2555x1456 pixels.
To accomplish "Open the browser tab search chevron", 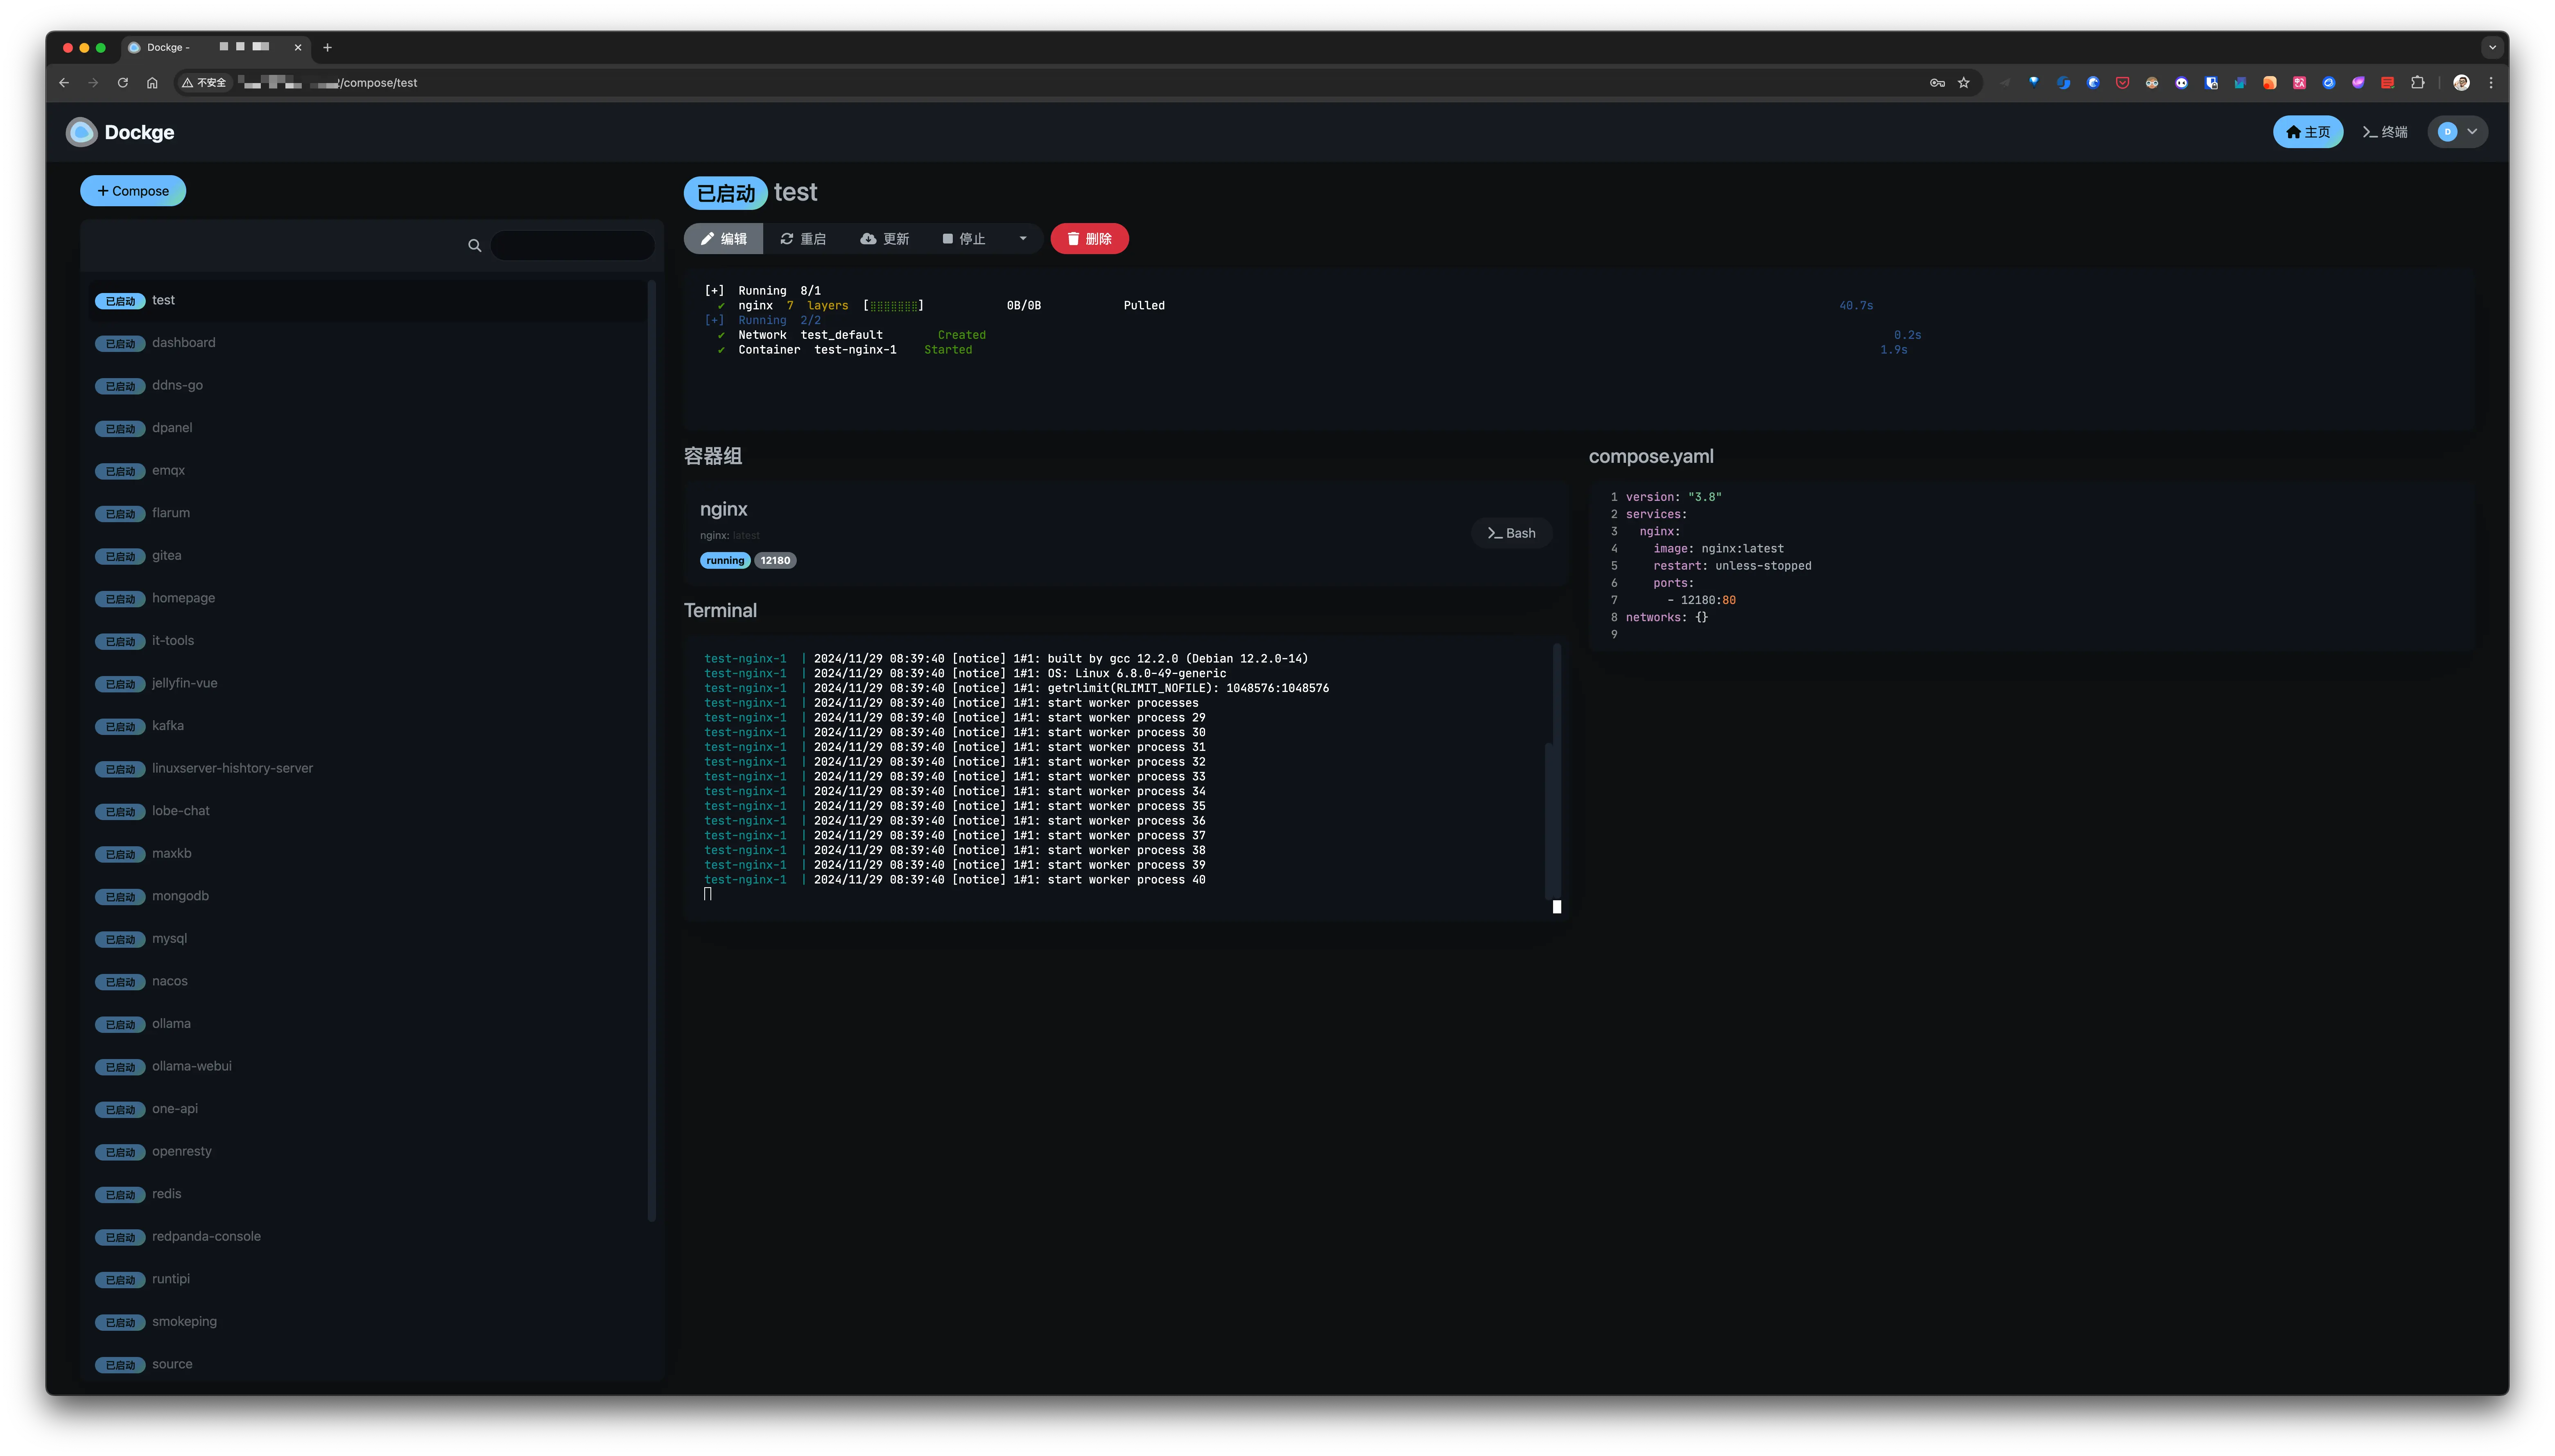I will (2492, 47).
